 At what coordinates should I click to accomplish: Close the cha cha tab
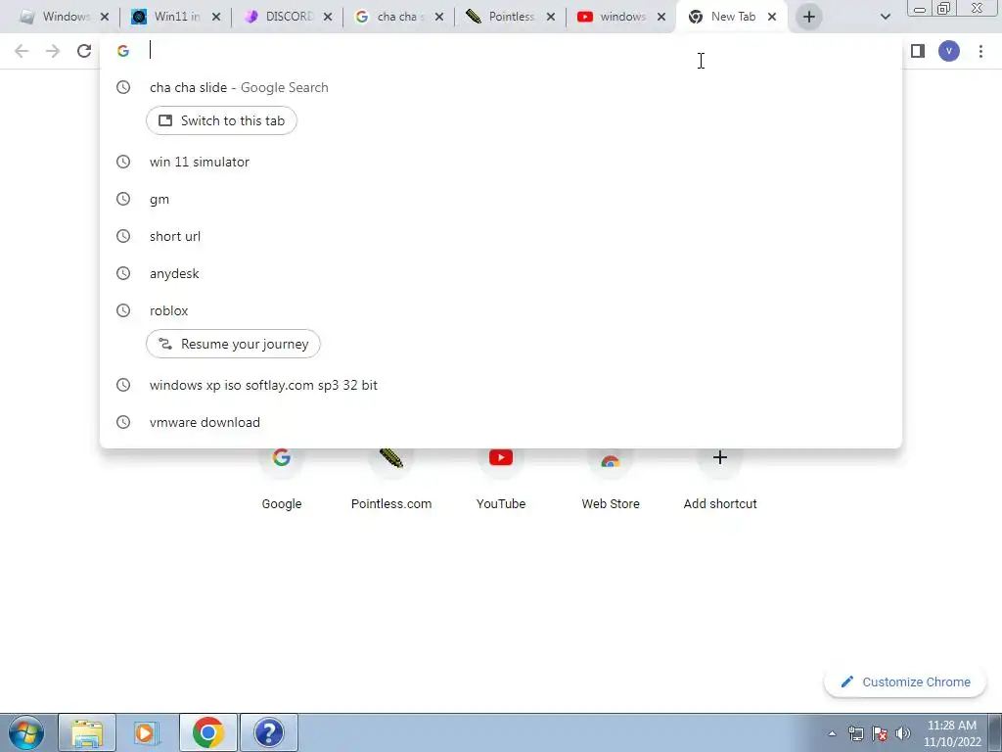439,17
